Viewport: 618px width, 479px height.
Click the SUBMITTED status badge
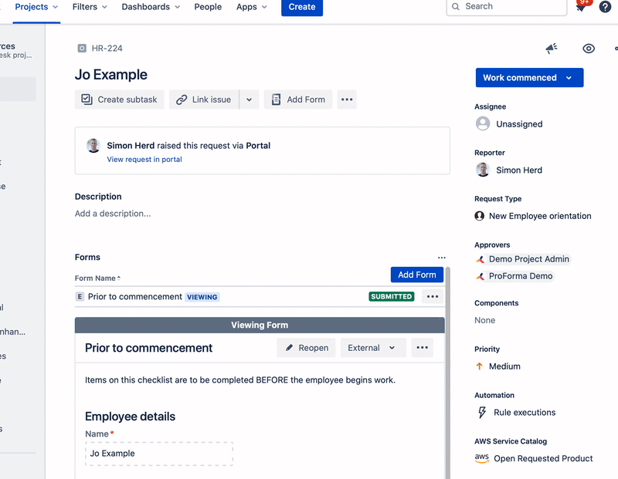coord(392,297)
